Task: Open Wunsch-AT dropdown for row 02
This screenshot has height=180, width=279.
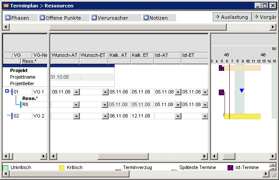Action: point(76,116)
